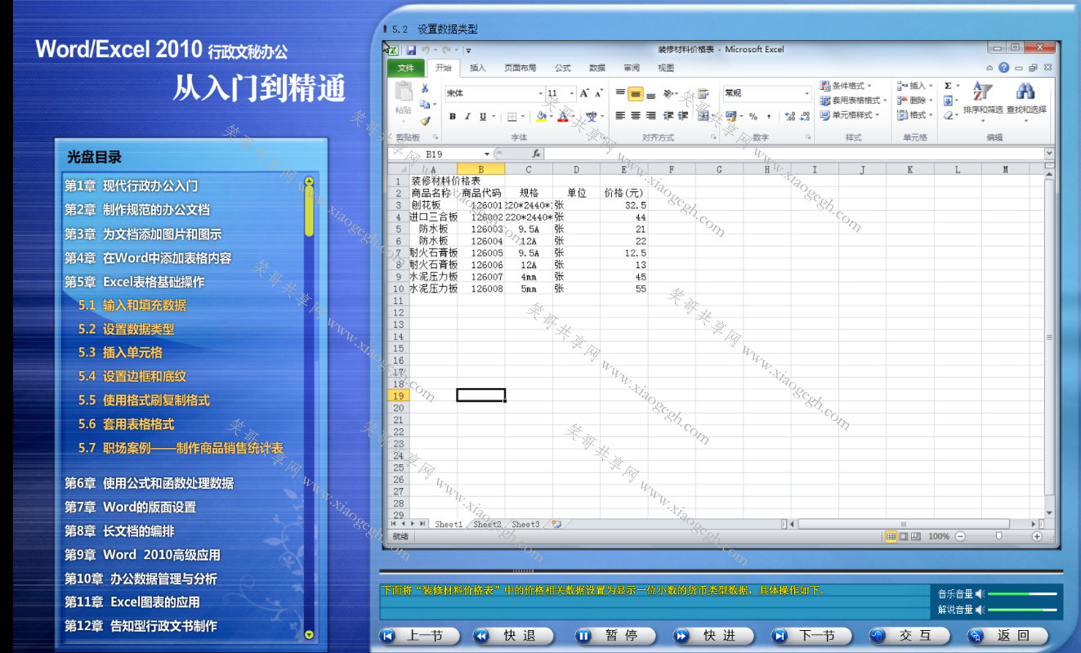Pause playback with the 暂停 button

[x=614, y=636]
